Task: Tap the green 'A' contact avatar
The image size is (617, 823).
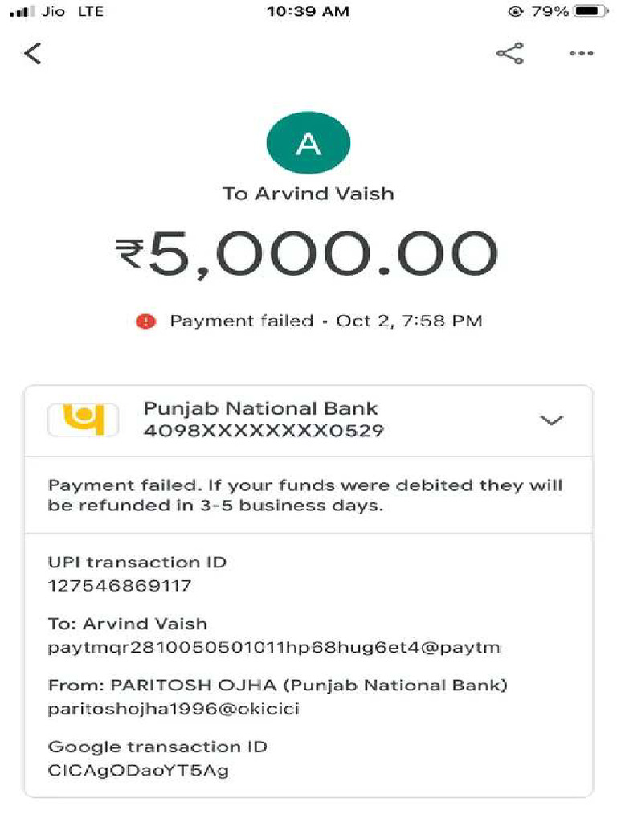Action: [x=308, y=143]
